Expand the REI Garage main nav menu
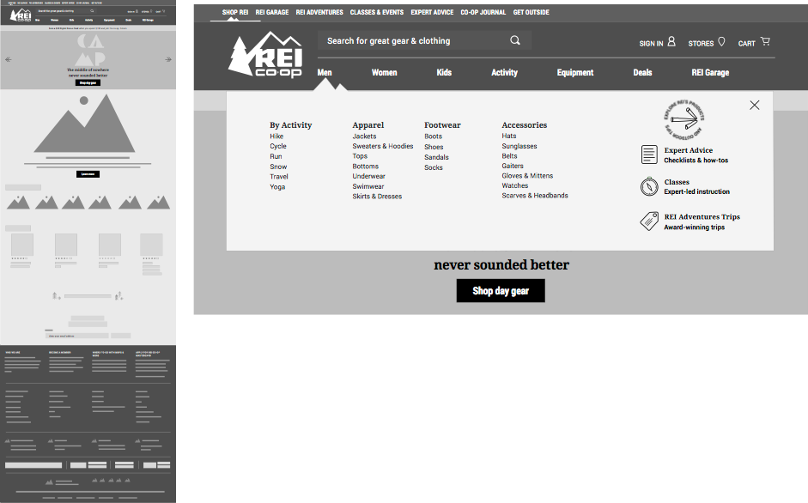 pos(710,73)
